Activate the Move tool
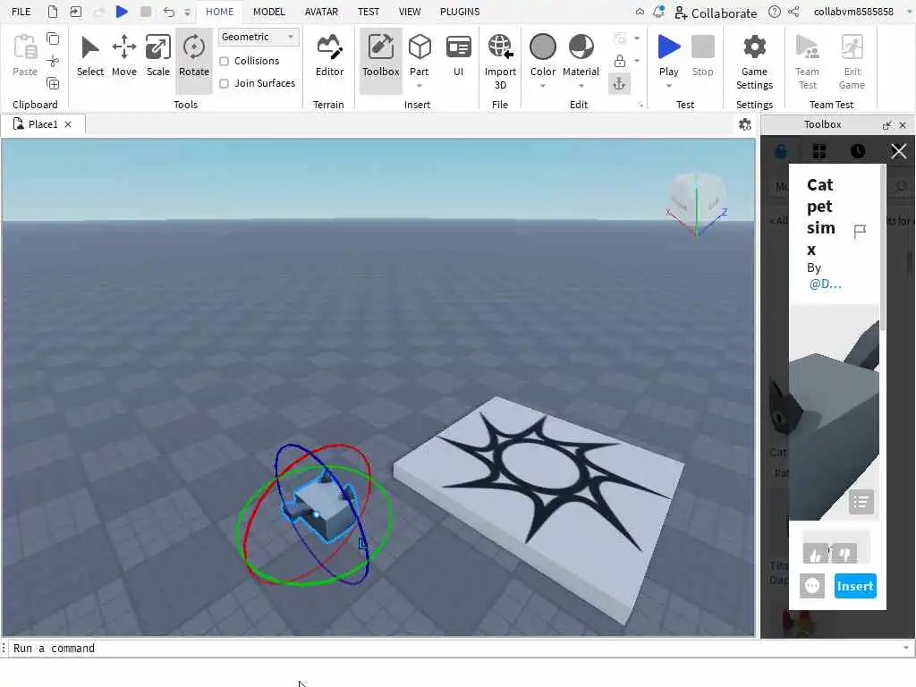Viewport: 916px width, 687px height. [123, 56]
